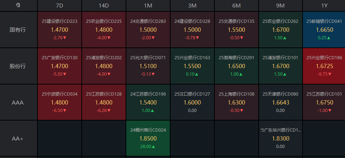
Task: Click the AAA rating row header
Action: [x=18, y=102]
